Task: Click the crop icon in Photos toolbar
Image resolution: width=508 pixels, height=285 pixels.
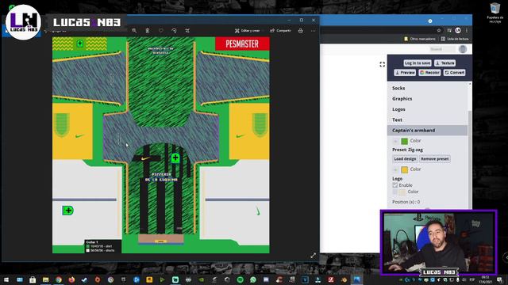Action: 187,30
